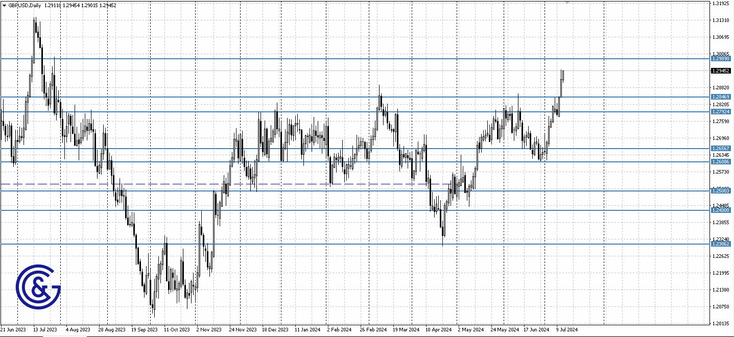Select the 1.28469 horizontal level label
The image size is (734, 337).
click(x=721, y=96)
